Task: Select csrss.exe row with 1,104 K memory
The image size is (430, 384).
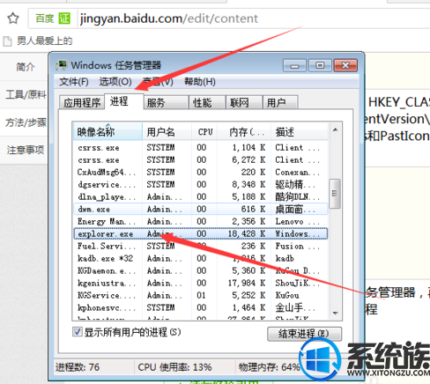Action: tap(201, 147)
